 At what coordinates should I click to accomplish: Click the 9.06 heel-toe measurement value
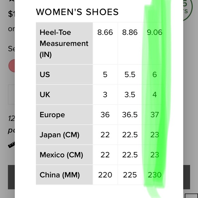click(x=155, y=32)
